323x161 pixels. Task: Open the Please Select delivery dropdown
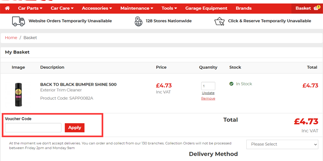pyautogui.click(x=282, y=144)
